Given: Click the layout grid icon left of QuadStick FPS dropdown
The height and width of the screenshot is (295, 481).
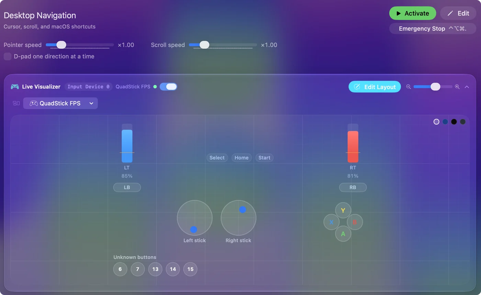Looking at the screenshot, I should point(16,103).
